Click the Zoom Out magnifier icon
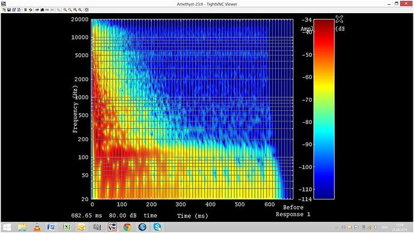Viewport: 414px width, 233px height. click(x=70, y=10)
